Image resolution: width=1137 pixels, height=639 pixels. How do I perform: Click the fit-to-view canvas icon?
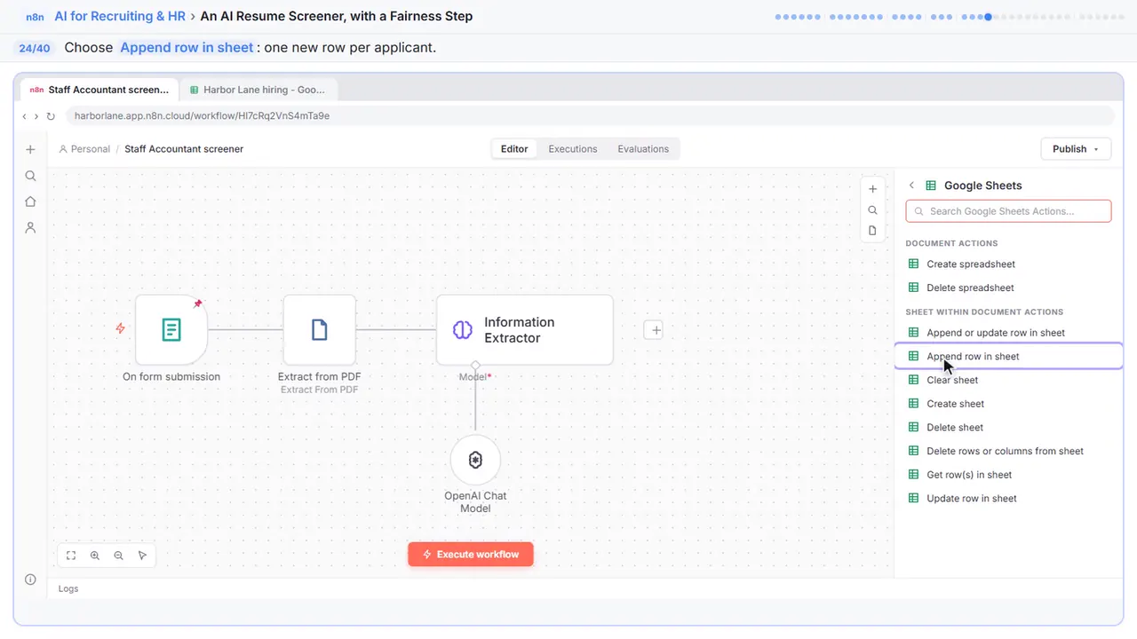[71, 556]
